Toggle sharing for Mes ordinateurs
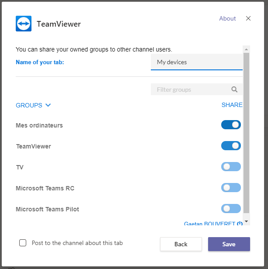 [231, 125]
